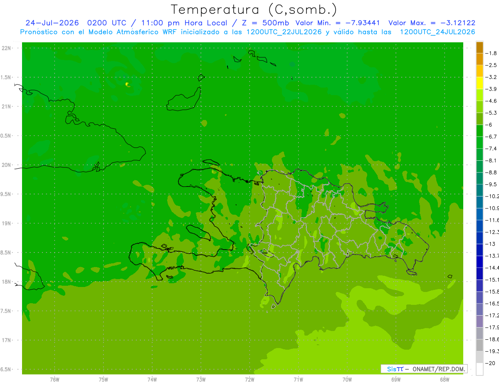Click the "-7.4" color scale value
499x385 pixels.
pyautogui.click(x=491, y=148)
